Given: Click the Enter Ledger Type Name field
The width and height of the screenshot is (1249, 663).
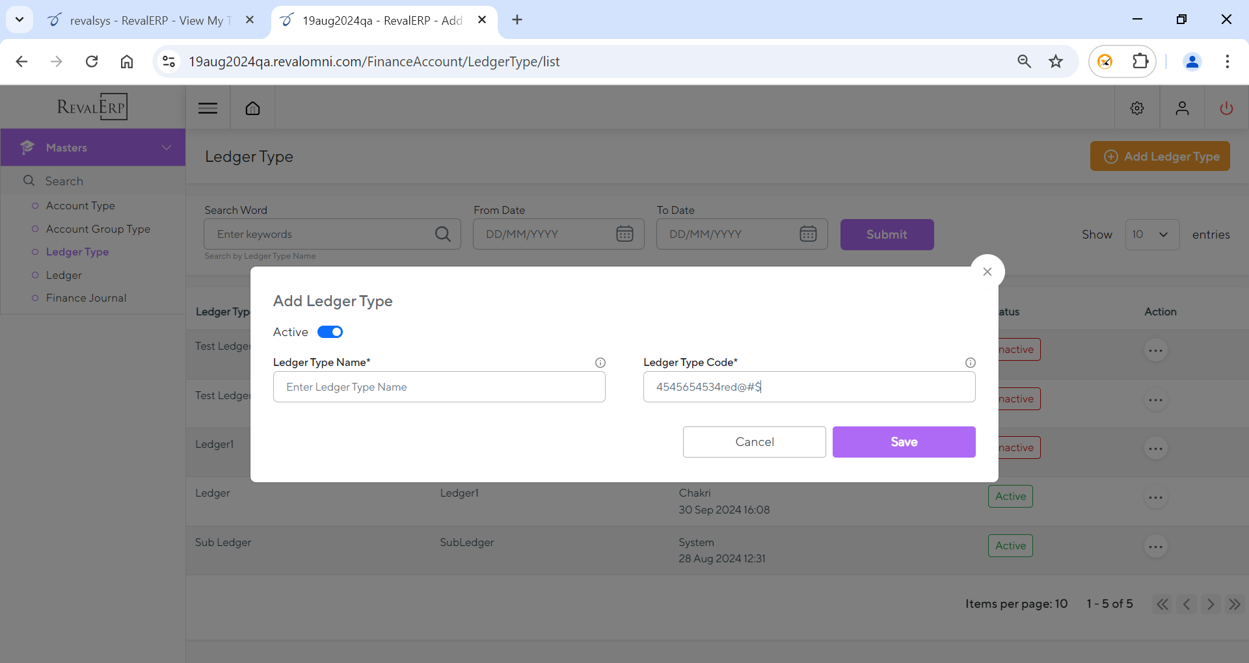Looking at the screenshot, I should tap(439, 387).
